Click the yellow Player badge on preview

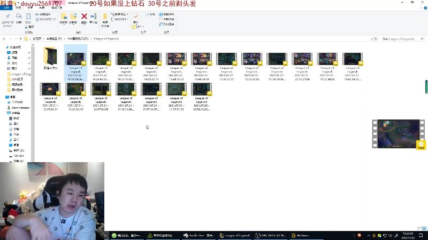(421, 145)
